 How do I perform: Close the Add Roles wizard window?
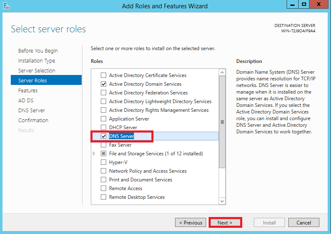[x=319, y=5]
